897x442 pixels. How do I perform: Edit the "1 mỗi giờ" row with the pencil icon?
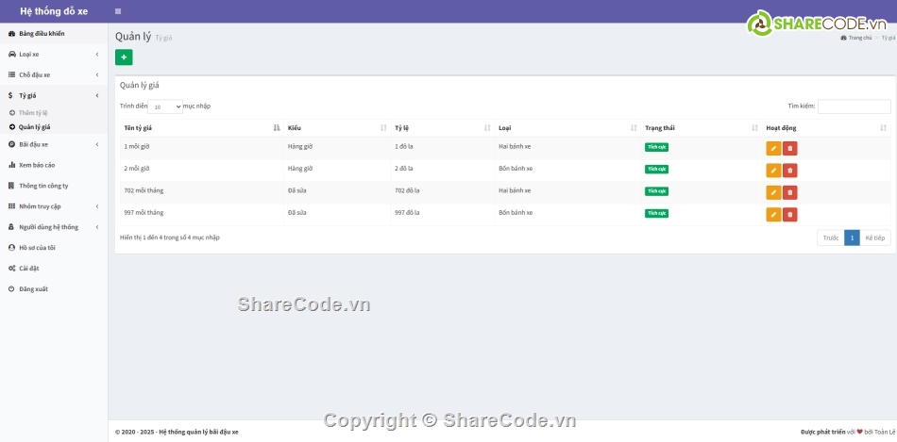[773, 149]
